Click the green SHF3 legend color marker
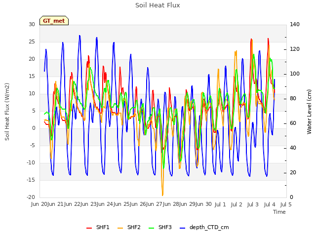 [x=152, y=228]
